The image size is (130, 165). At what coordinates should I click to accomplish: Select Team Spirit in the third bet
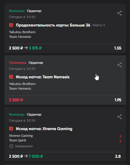pos(17,140)
